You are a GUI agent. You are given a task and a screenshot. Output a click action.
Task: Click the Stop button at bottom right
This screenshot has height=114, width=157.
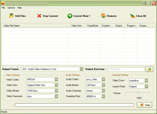click(x=144, y=105)
